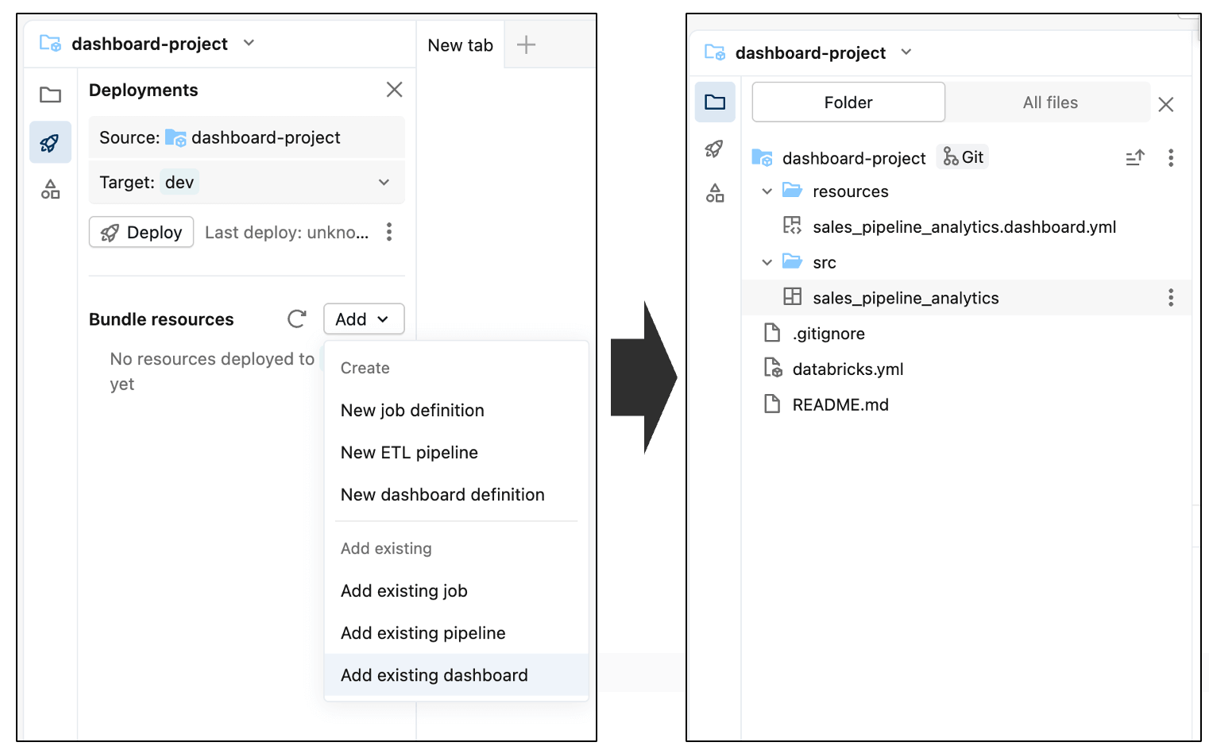Close the file browser panel
Screen dimensions: 1209x750
pyautogui.click(x=1165, y=103)
